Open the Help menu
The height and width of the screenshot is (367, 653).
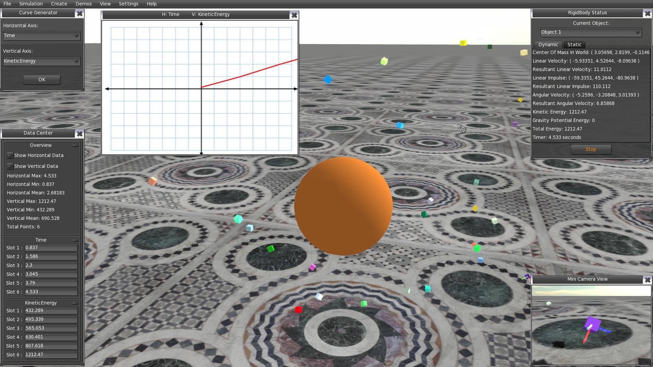[151, 4]
